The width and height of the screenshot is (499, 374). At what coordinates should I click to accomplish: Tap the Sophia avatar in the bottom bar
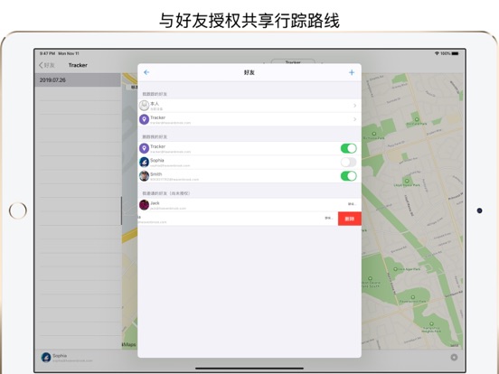[46, 358]
